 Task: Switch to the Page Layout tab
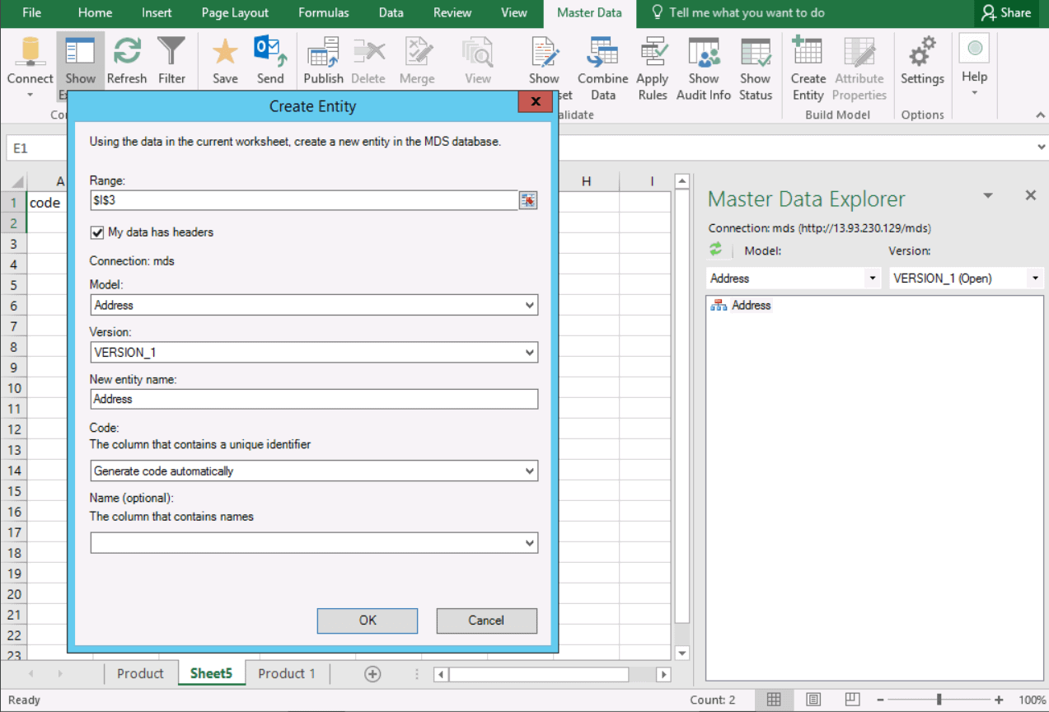(235, 13)
